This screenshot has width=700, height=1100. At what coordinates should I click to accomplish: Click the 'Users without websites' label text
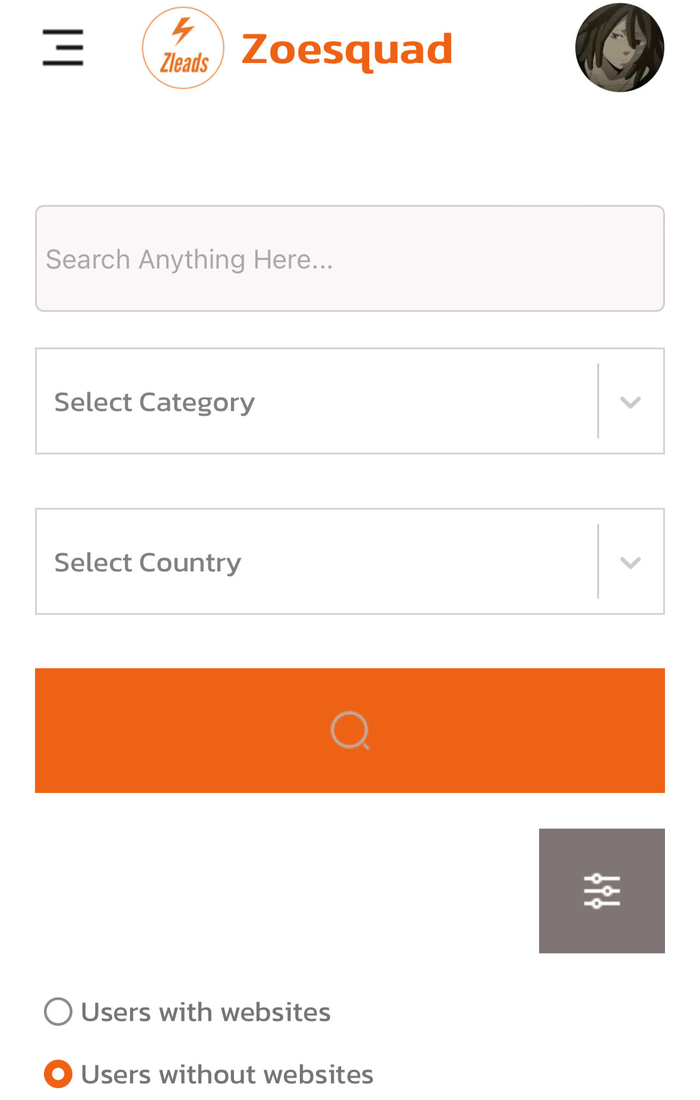227,1074
